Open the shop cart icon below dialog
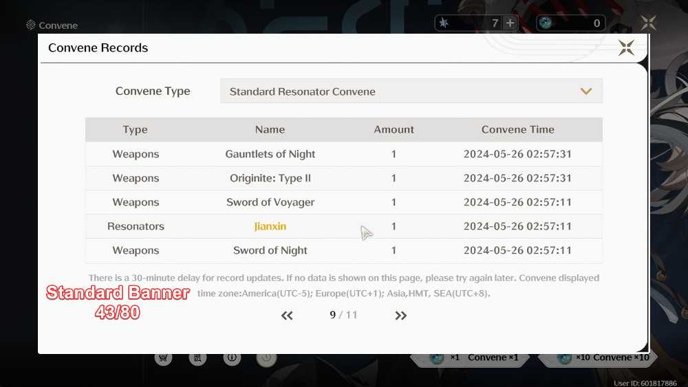This screenshot has height=387, width=688. coord(163,357)
